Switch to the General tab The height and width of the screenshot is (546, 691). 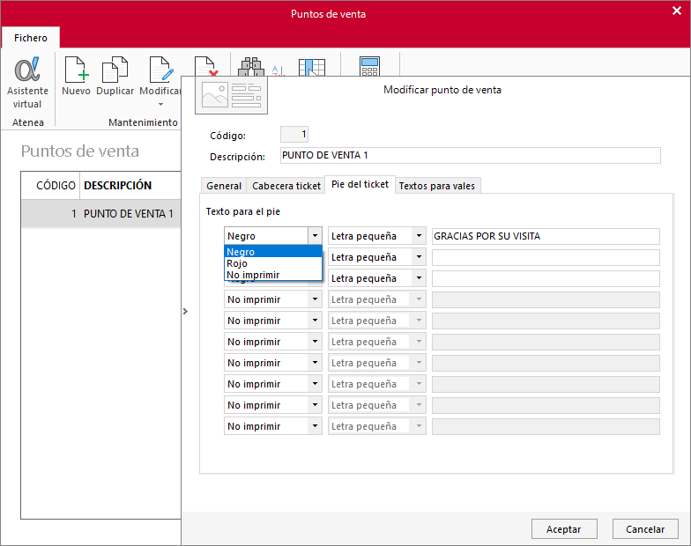(224, 186)
